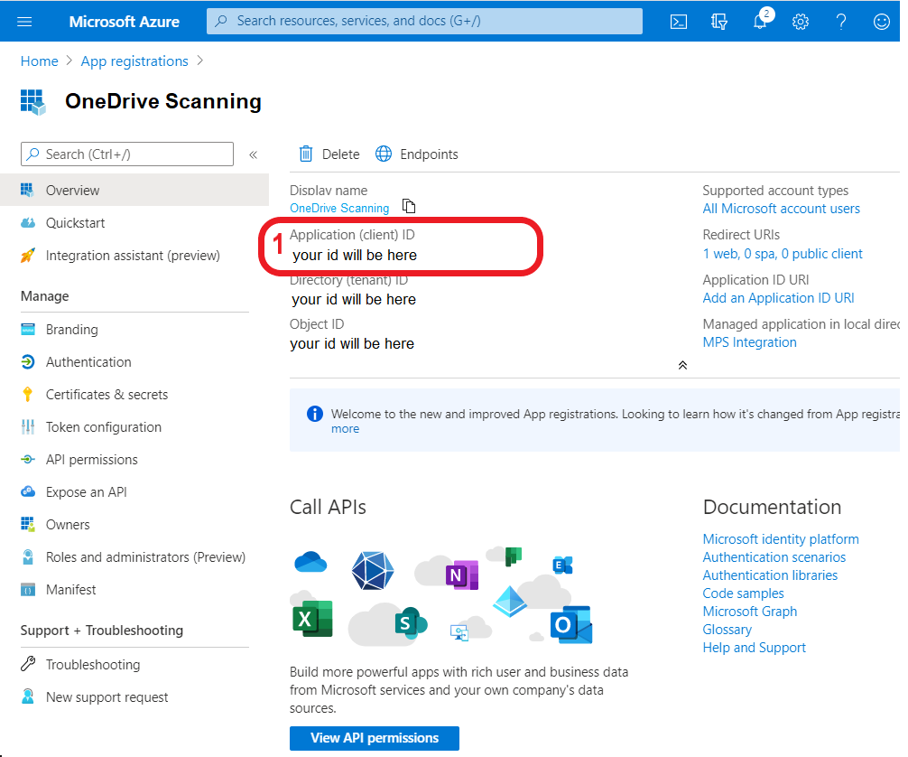Click the top search resources box
Screen dimensions: 908x757
click(424, 21)
